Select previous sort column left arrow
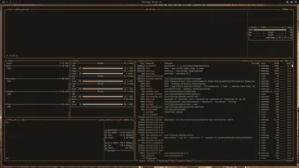The height and width of the screenshot is (168, 299). coord(278,61)
